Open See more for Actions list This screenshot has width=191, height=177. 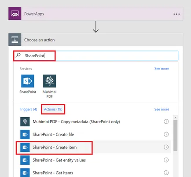tap(162, 109)
